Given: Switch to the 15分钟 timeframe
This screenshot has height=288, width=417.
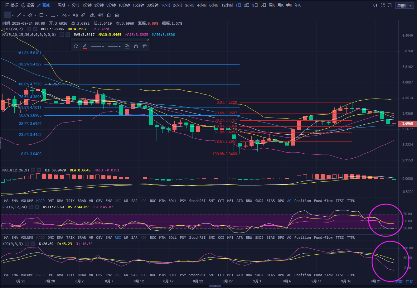Looking at the screenshot, I should pyautogui.click(x=138, y=5).
